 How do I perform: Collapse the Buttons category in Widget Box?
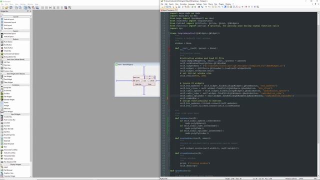(15, 39)
